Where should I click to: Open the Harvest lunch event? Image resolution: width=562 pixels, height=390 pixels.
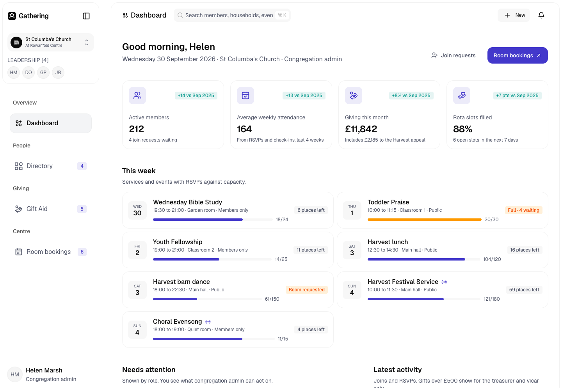tap(443, 250)
